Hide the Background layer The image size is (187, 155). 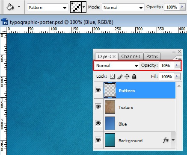click(98, 140)
